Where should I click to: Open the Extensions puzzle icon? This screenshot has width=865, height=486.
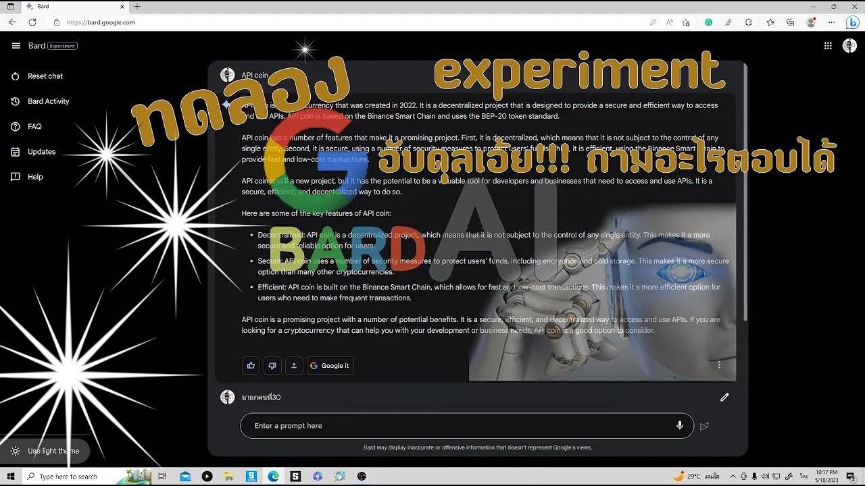pyautogui.click(x=749, y=22)
